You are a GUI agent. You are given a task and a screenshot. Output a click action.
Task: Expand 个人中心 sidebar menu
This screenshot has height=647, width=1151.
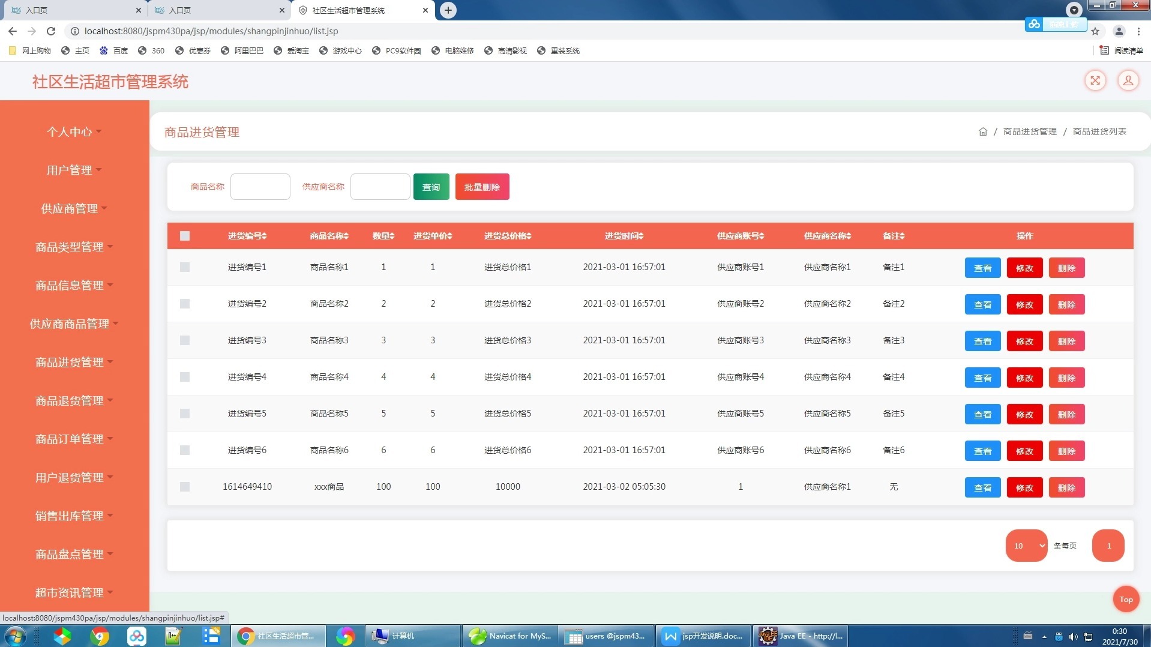coord(74,131)
